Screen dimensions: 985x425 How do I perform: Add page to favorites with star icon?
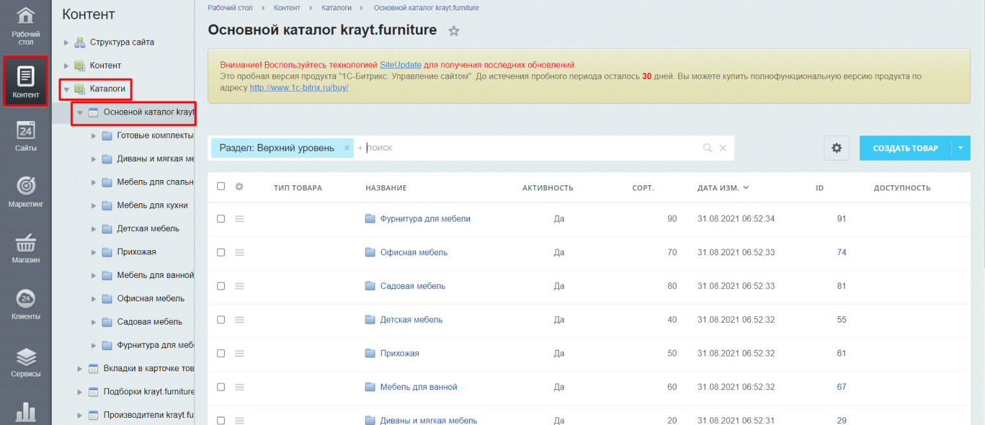click(454, 31)
